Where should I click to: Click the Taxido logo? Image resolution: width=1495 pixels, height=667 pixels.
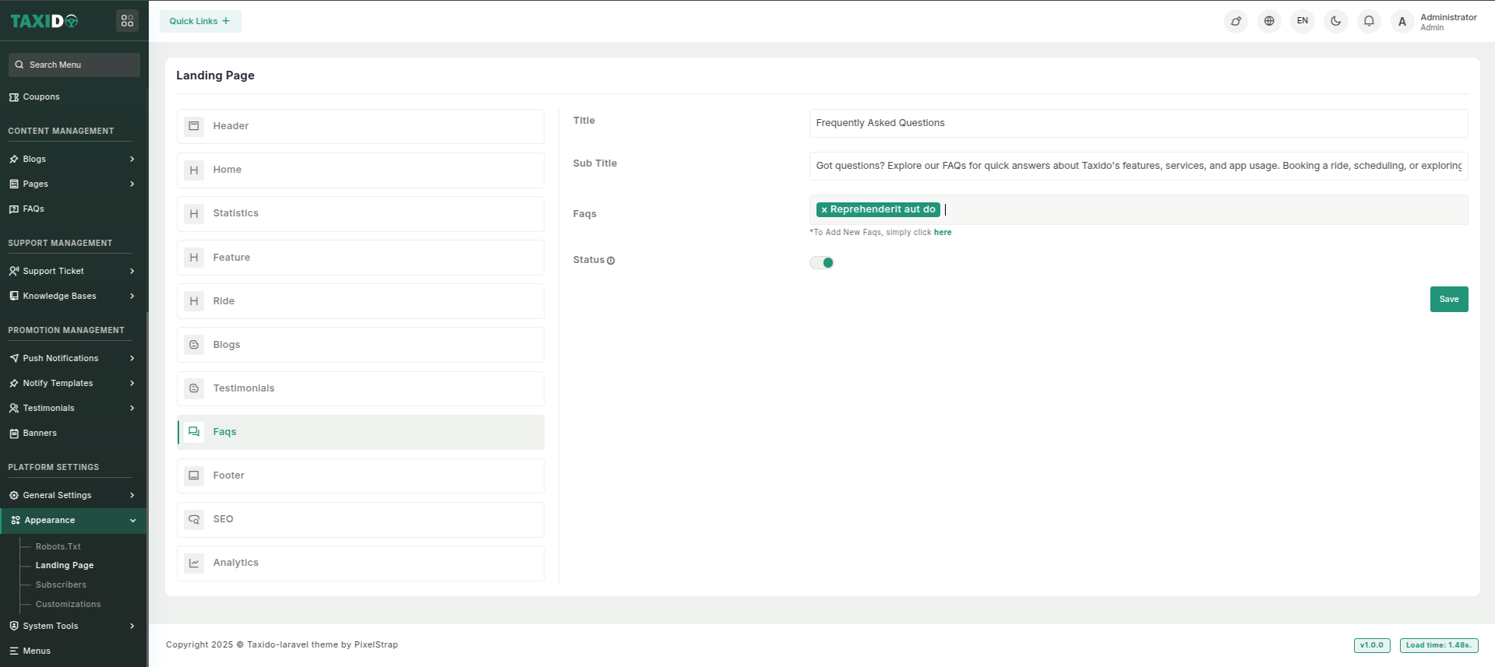(44, 21)
